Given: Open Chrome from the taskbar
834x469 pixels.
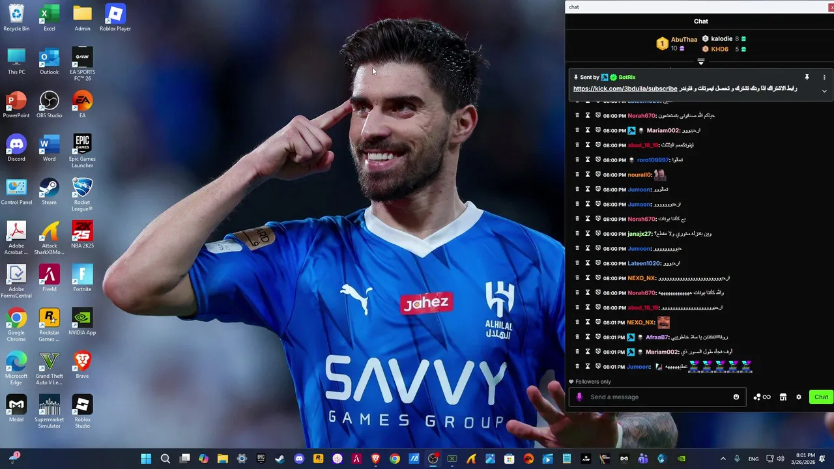Looking at the screenshot, I should click(395, 459).
